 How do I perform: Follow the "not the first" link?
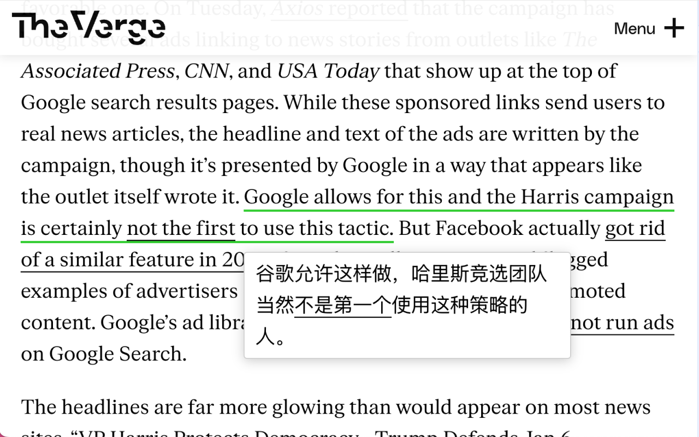click(181, 228)
